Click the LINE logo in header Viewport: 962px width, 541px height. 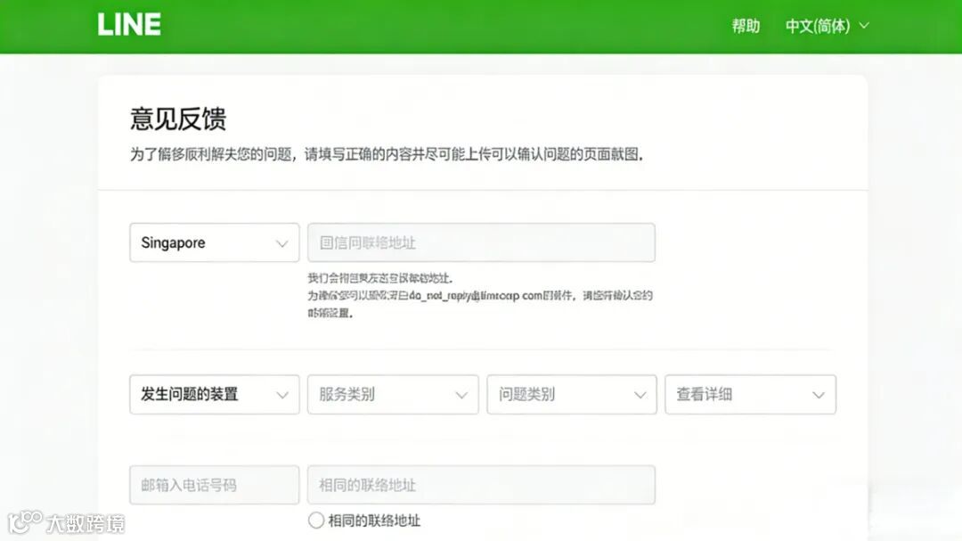pyautogui.click(x=129, y=25)
